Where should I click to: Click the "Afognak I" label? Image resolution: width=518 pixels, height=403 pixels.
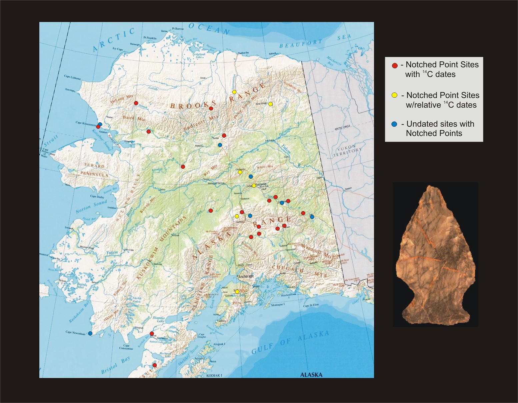(x=219, y=344)
